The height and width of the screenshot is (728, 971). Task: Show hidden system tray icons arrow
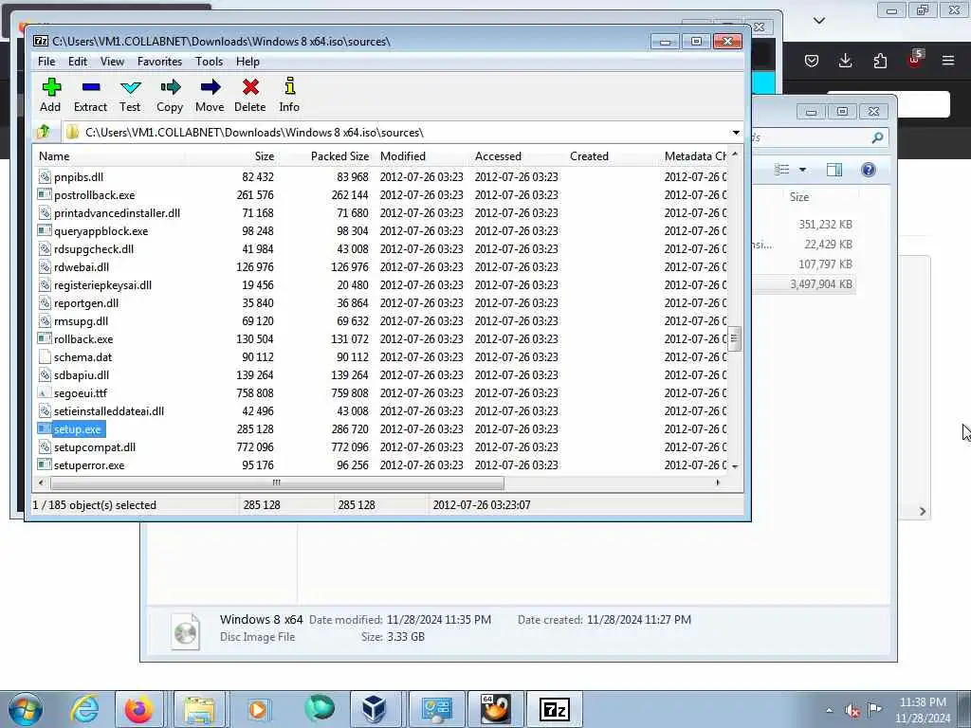tap(829, 710)
